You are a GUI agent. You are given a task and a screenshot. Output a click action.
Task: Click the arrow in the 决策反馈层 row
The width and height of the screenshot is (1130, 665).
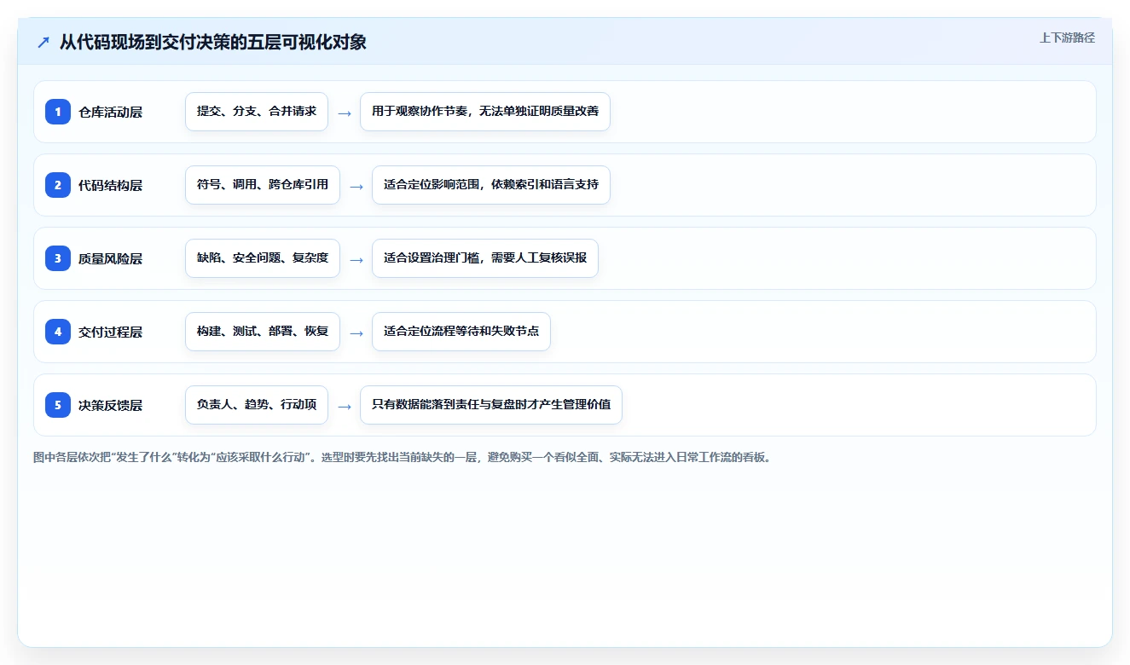pos(345,406)
